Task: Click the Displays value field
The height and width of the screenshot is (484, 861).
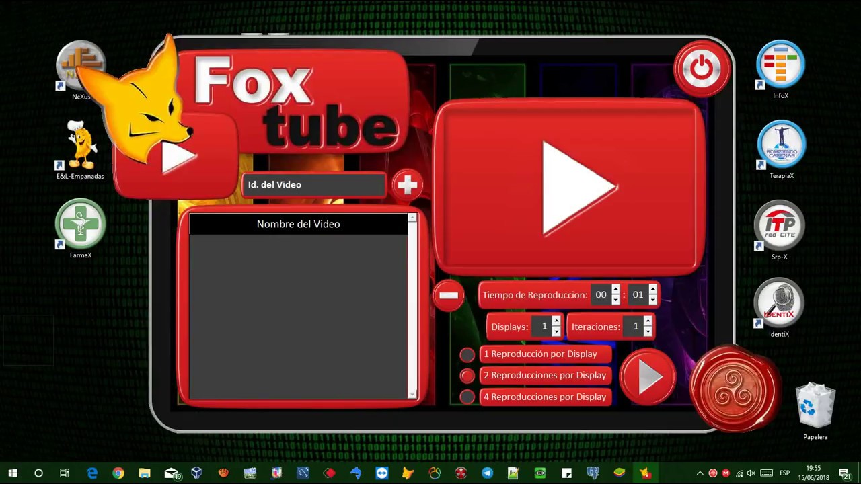Action: pos(542,327)
